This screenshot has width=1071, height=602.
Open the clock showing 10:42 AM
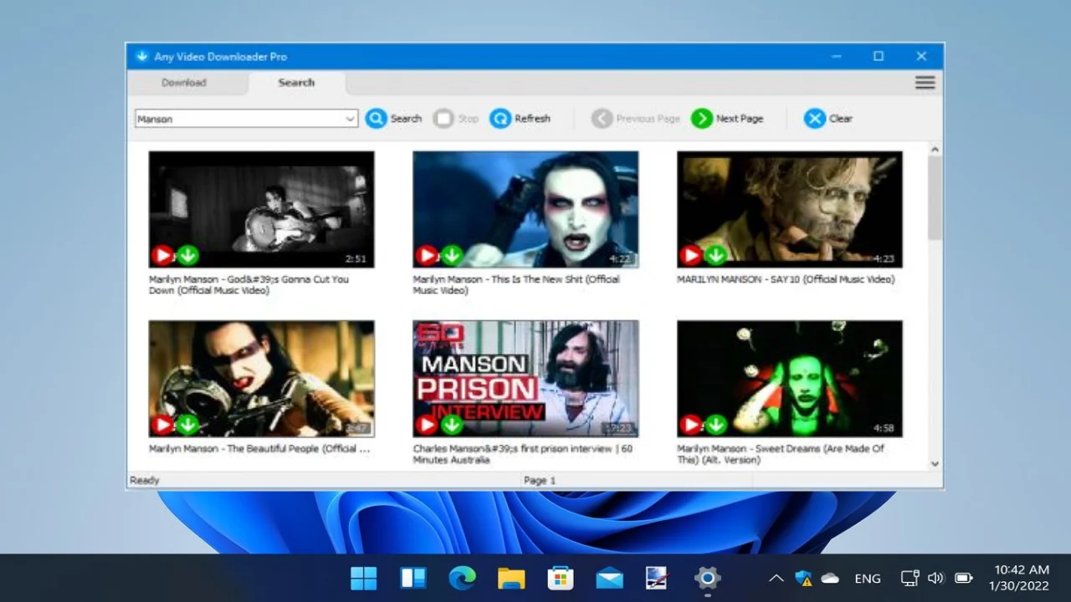pos(1018,578)
